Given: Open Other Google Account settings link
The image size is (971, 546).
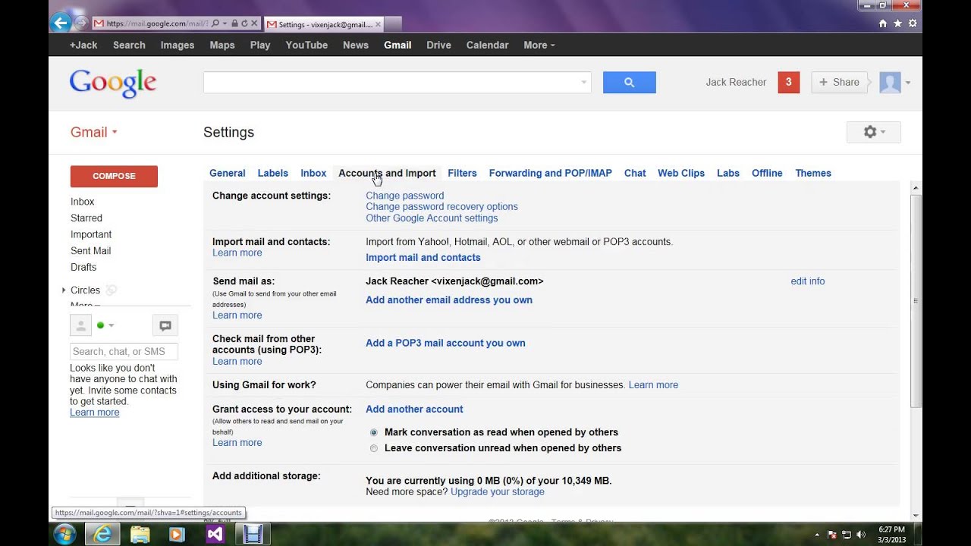Looking at the screenshot, I should click(x=432, y=218).
